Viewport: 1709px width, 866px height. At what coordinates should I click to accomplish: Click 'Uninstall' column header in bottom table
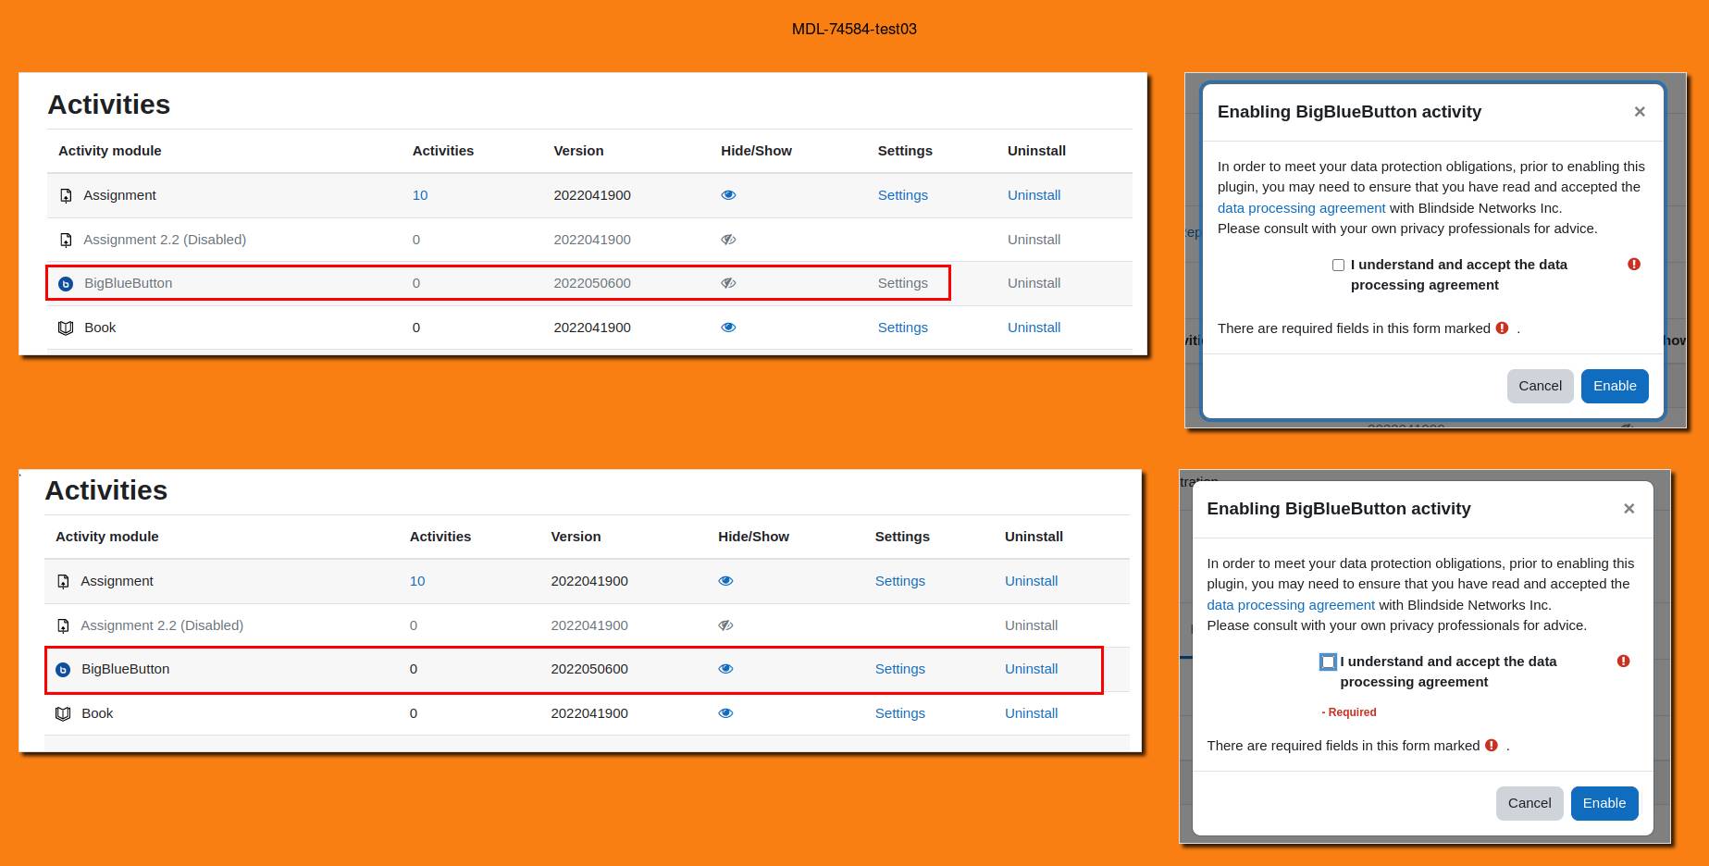[x=1034, y=537]
